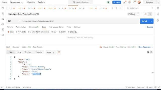Select the x-www-form-urlencoded body type

pos(38,32)
